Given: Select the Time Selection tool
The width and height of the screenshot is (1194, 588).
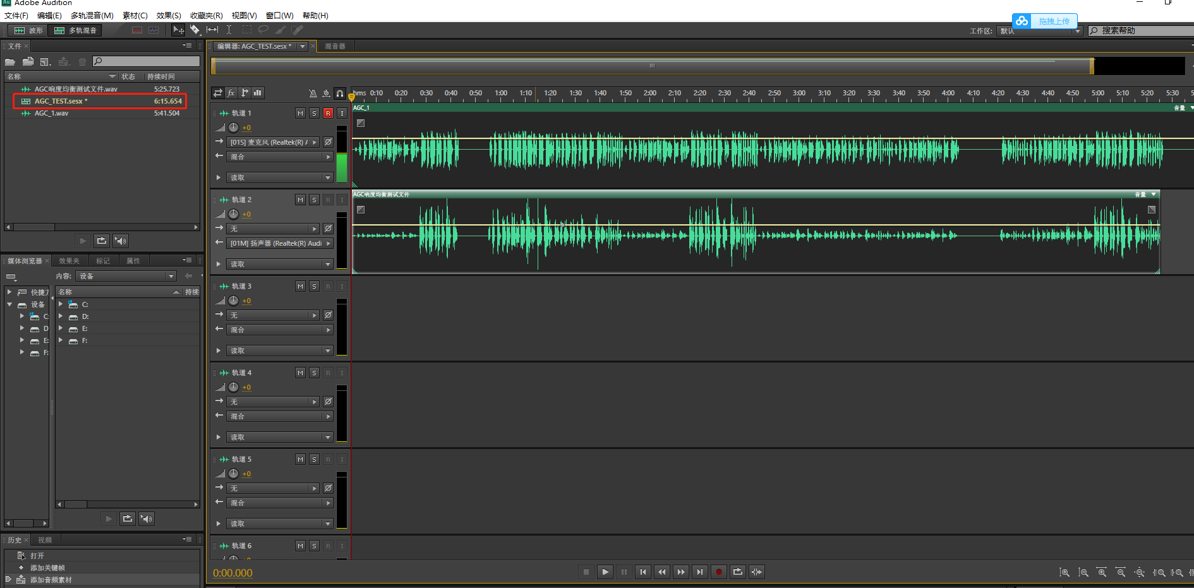Looking at the screenshot, I should coord(229,30).
